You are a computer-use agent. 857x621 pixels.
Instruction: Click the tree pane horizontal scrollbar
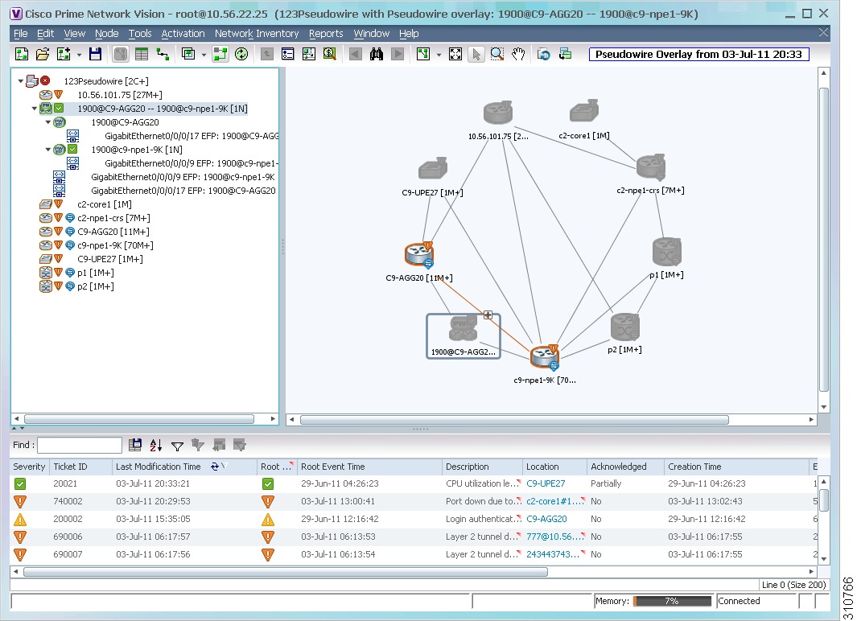point(139,419)
